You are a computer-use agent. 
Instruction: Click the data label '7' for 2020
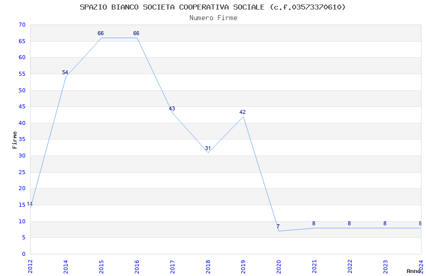tap(278, 226)
